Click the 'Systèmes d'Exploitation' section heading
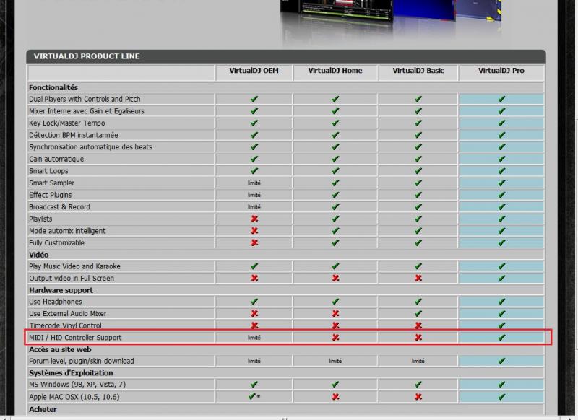Screen dimensions: 578x420 click(x=71, y=372)
